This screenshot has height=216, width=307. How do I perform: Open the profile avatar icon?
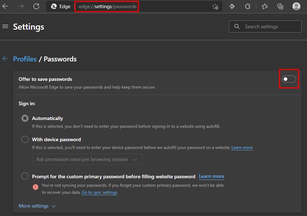click(x=296, y=6)
